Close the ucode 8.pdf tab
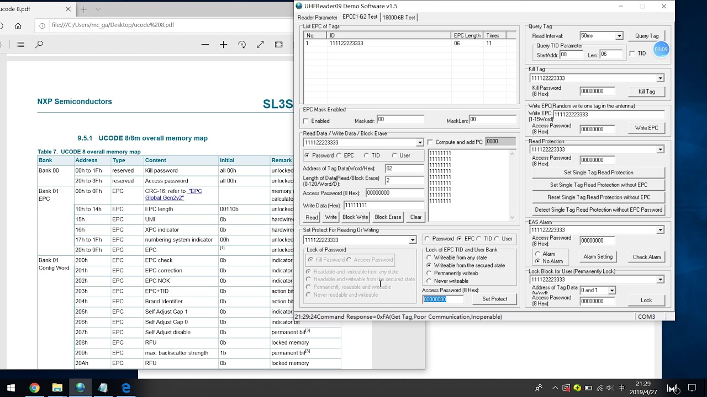Image resolution: width=707 pixels, height=397 pixels. 68,9
